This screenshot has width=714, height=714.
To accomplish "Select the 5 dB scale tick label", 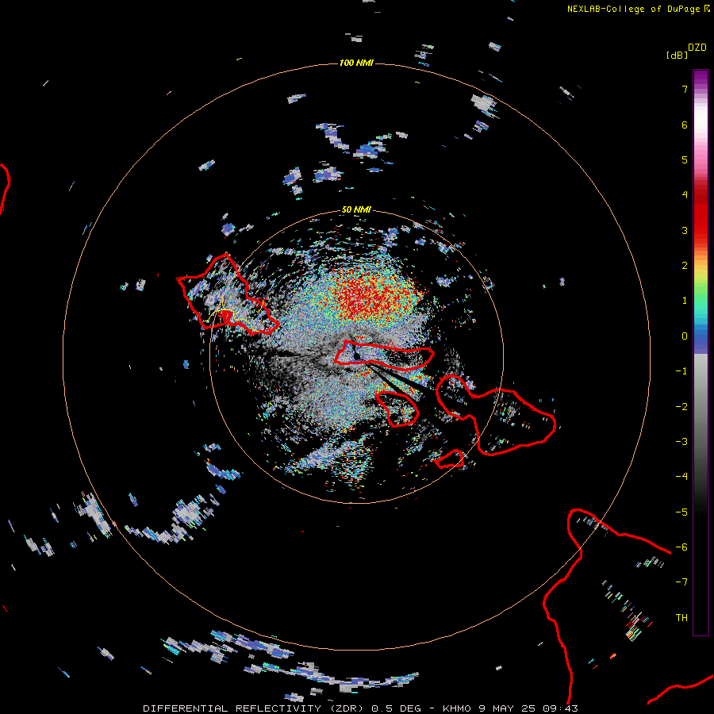I will pos(685,159).
